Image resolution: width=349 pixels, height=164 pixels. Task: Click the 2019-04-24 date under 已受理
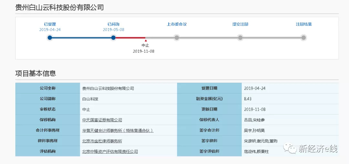50,30
